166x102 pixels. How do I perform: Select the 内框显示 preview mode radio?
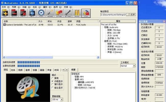pyautogui.click(x=53, y=81)
